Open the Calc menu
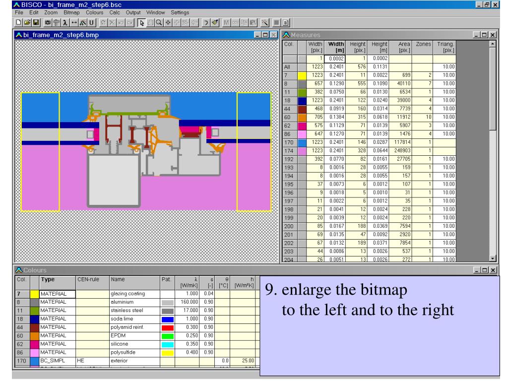 pos(115,12)
